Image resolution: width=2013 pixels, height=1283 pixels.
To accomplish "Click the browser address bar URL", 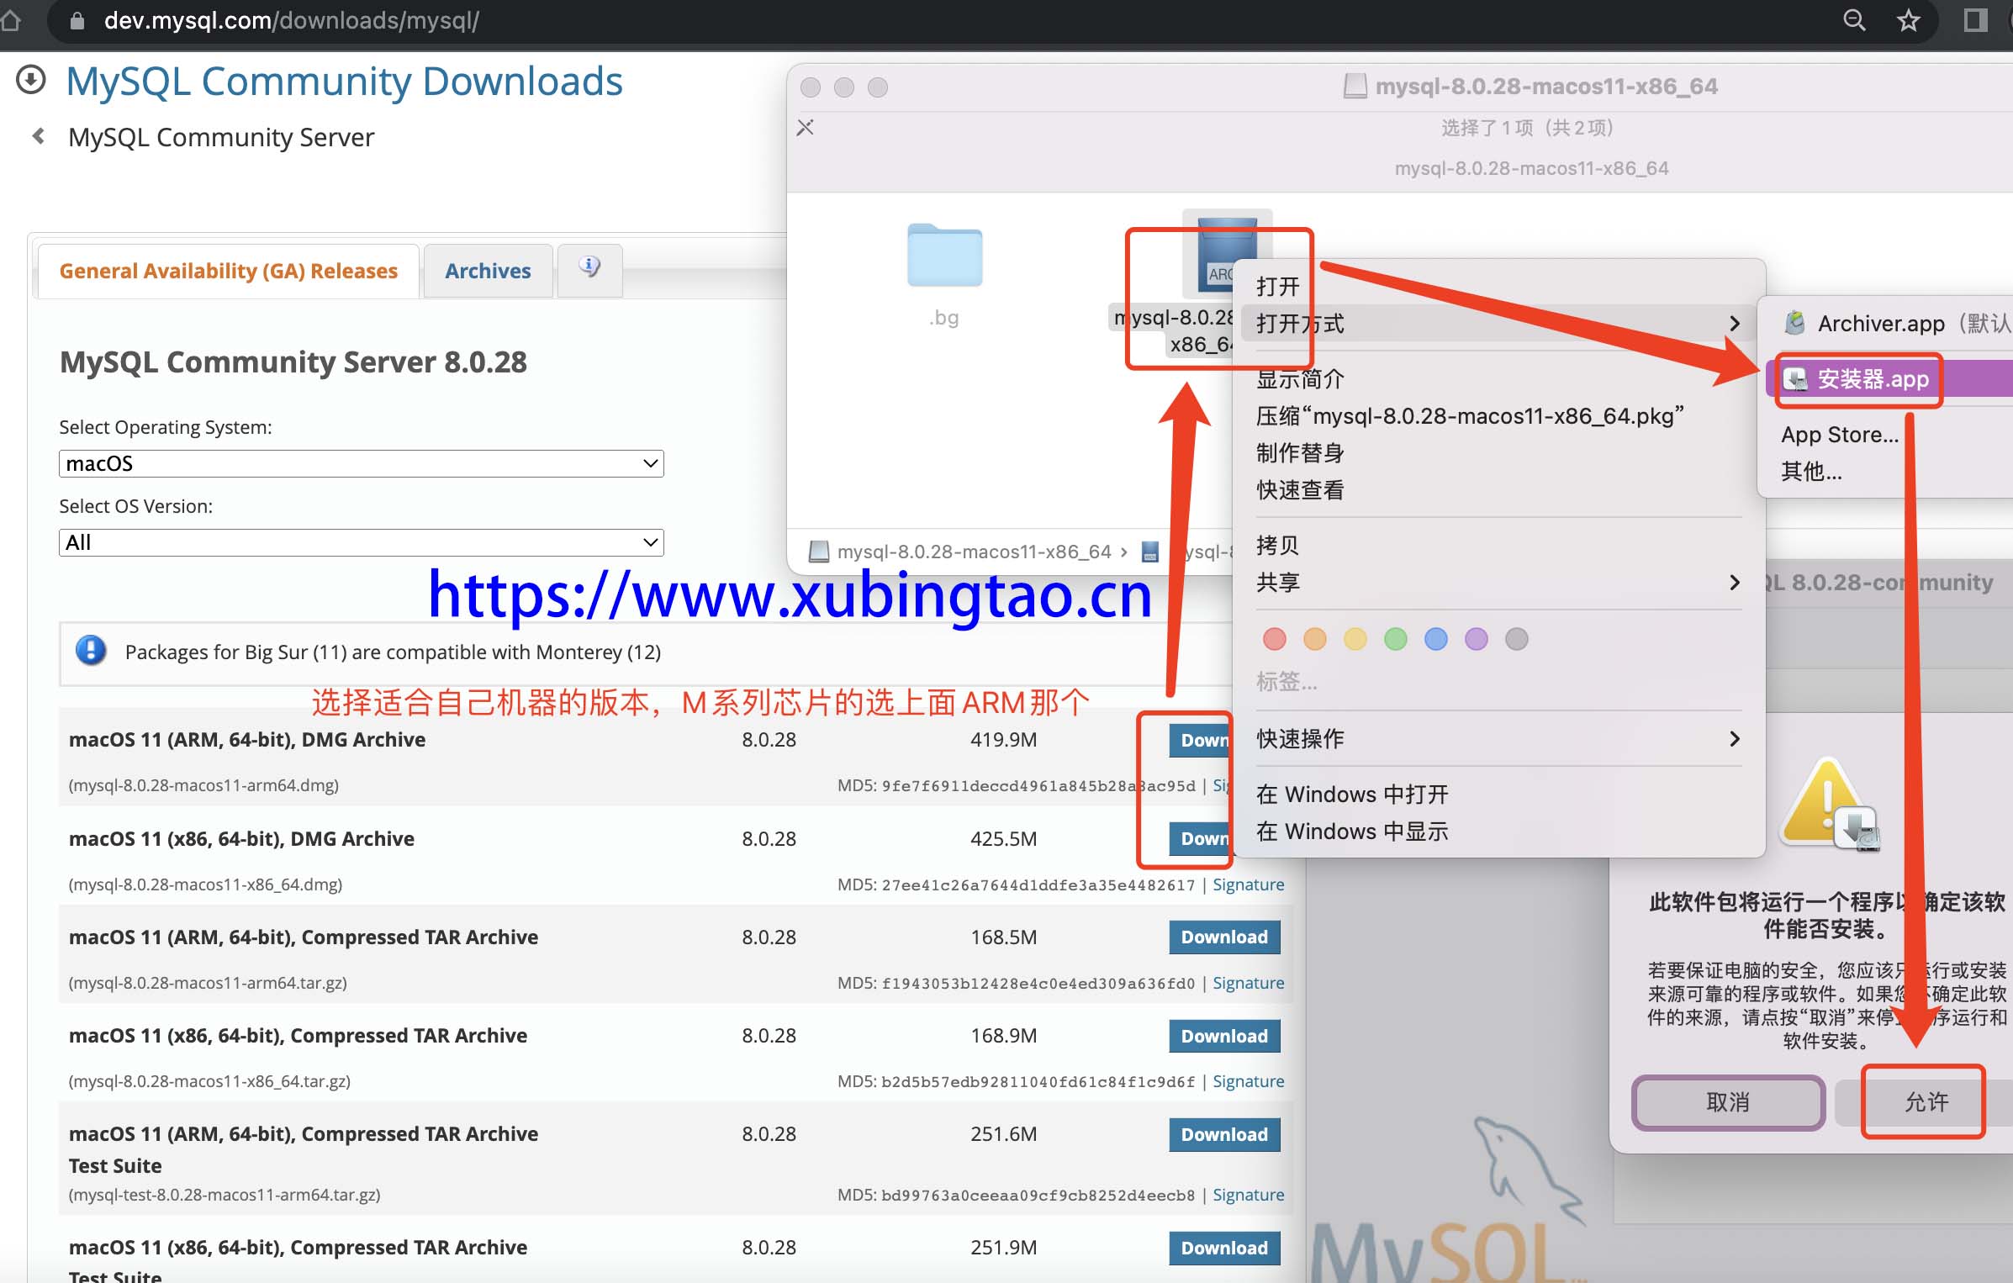I will click(x=291, y=20).
